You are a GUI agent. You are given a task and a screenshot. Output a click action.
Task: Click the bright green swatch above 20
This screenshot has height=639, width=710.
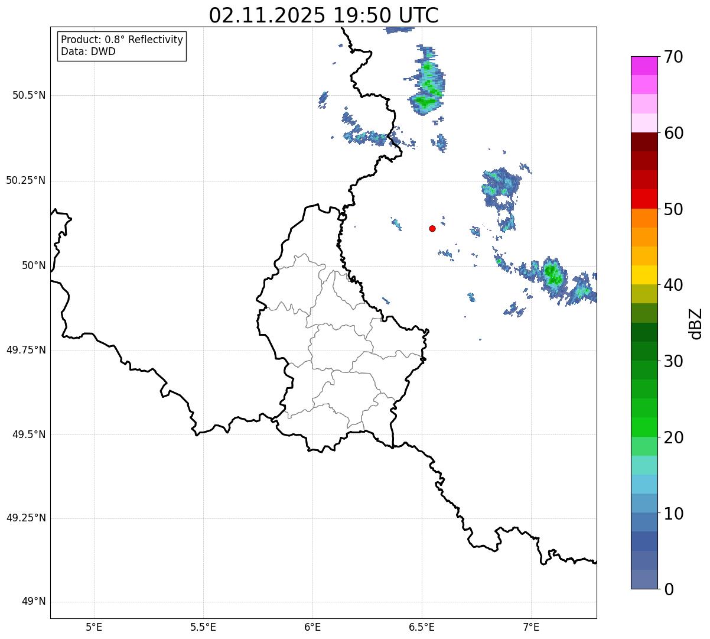[x=644, y=427]
